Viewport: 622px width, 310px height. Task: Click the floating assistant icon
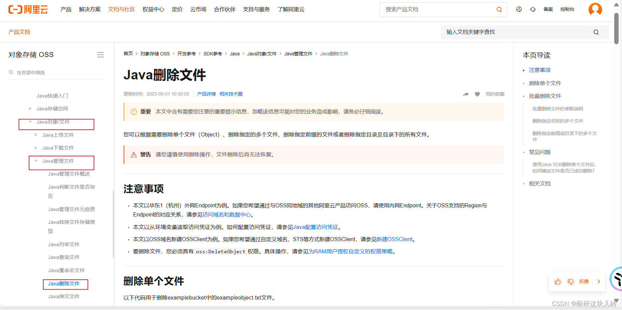point(616,279)
